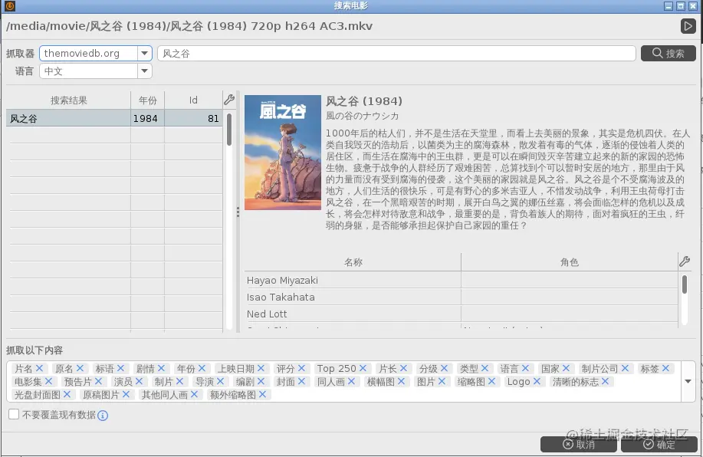703x457 pixels.
Task: Toggle 不要覆盖现有数据 checkbox
Action: pyautogui.click(x=14, y=414)
